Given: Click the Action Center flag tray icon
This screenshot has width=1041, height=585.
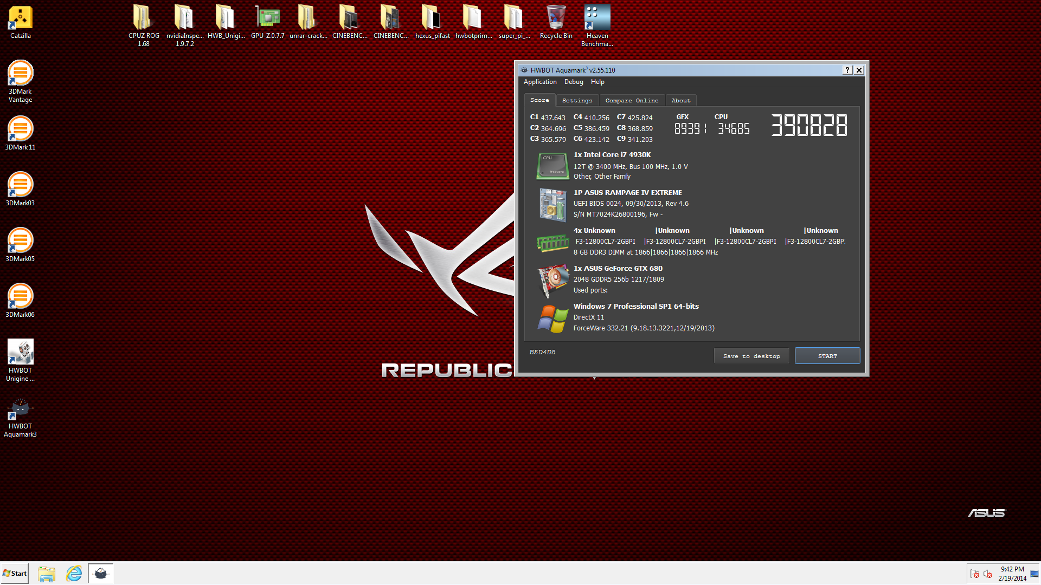Looking at the screenshot, I should click(974, 574).
